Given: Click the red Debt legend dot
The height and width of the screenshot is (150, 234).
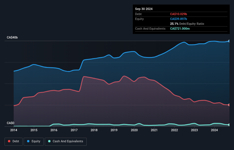Looking at the screenshot, I should pos(9,141).
